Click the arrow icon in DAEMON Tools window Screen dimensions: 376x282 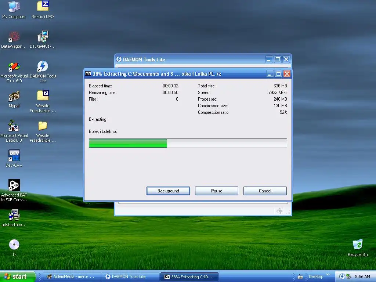pos(279,211)
